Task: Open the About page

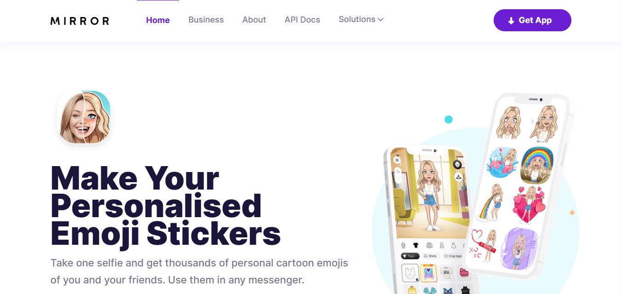Action: (x=254, y=20)
